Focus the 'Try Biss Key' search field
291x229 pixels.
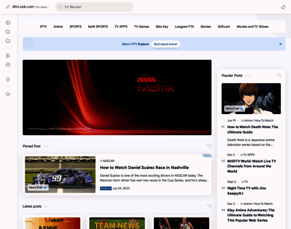coord(94,7)
